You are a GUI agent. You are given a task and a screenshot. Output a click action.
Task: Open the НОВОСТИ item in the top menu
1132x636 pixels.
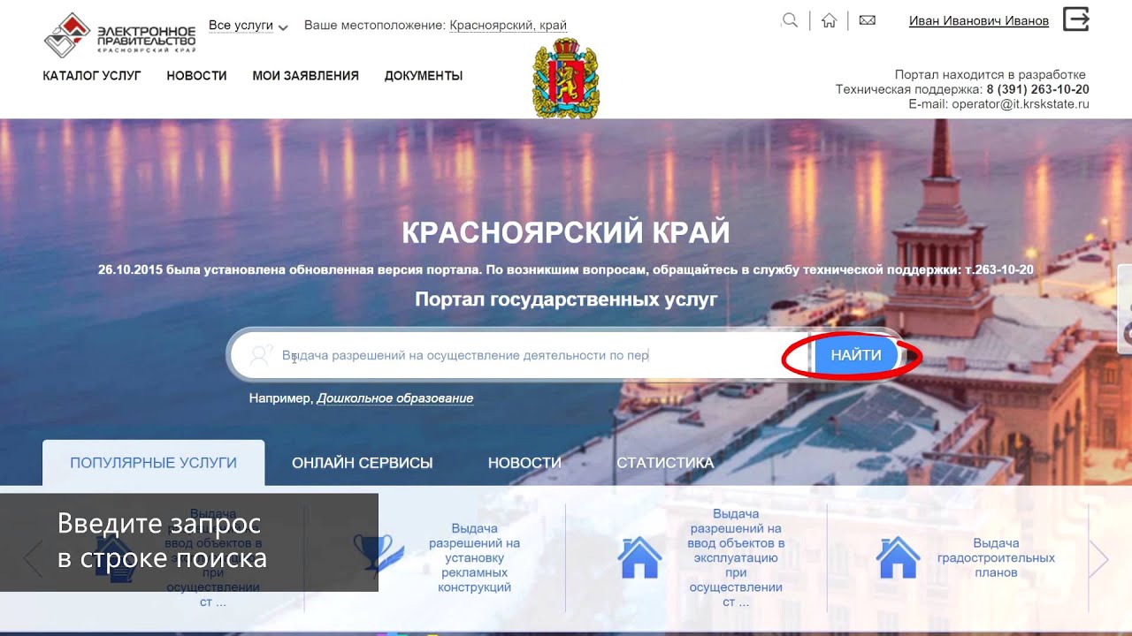(196, 76)
